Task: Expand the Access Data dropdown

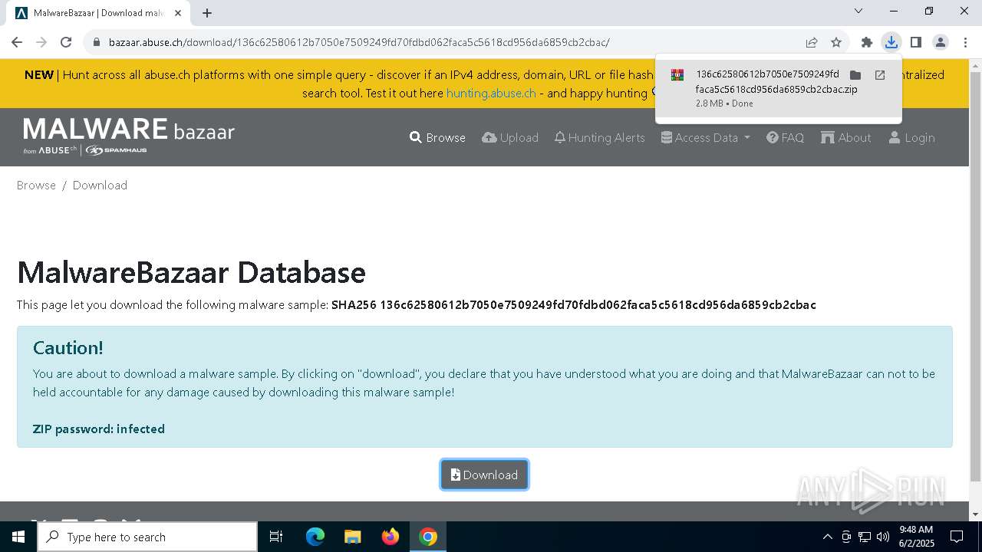Action: tap(706, 137)
